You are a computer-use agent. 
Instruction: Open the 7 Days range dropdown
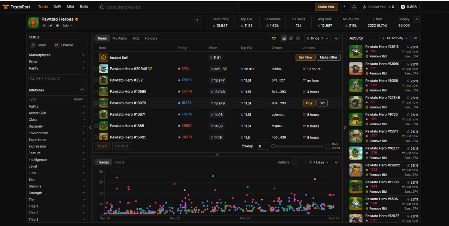319,162
